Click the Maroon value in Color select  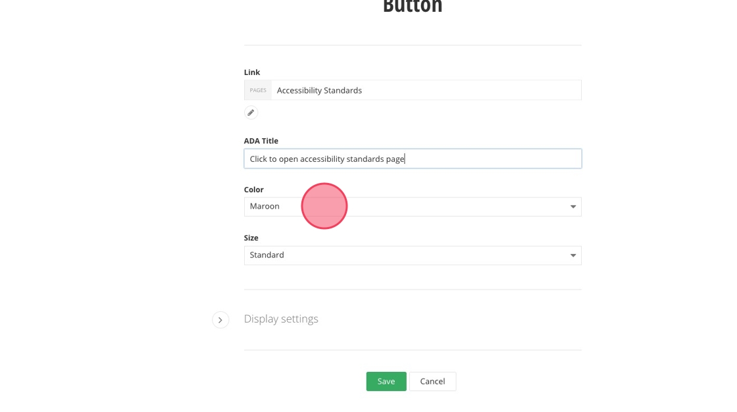265,207
